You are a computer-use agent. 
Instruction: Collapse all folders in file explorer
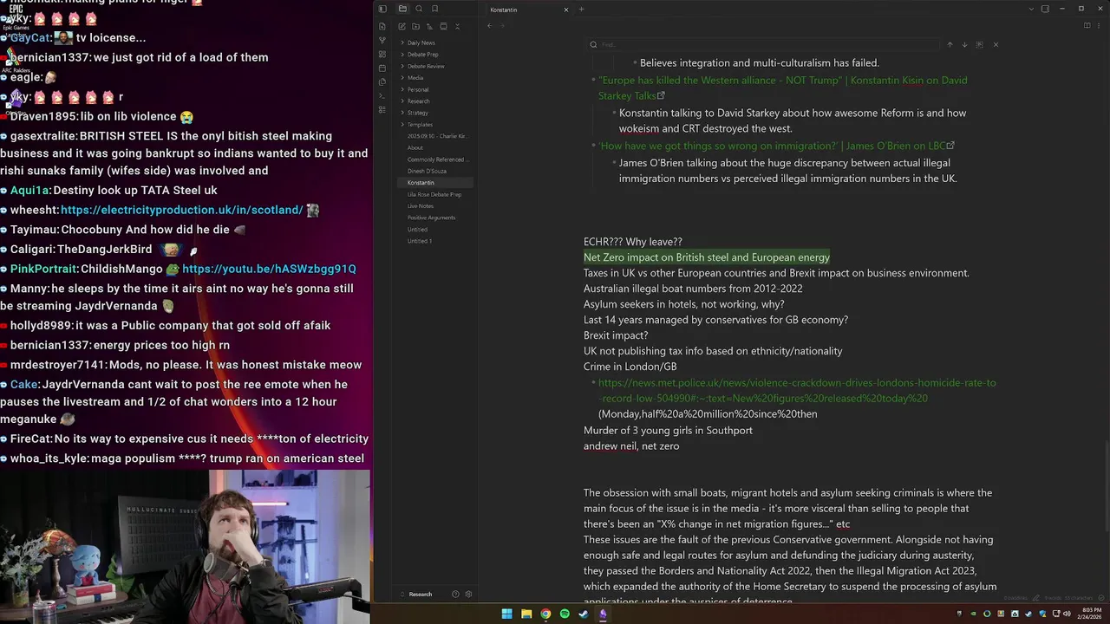pyautogui.click(x=458, y=27)
